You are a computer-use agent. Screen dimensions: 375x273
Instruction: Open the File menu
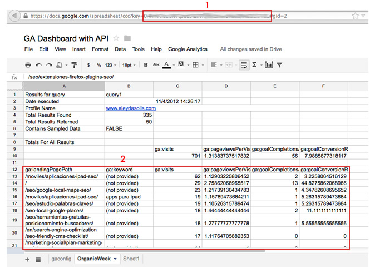[28, 49]
